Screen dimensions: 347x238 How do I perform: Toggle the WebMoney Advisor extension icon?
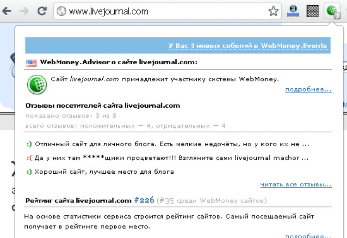[x=332, y=11]
